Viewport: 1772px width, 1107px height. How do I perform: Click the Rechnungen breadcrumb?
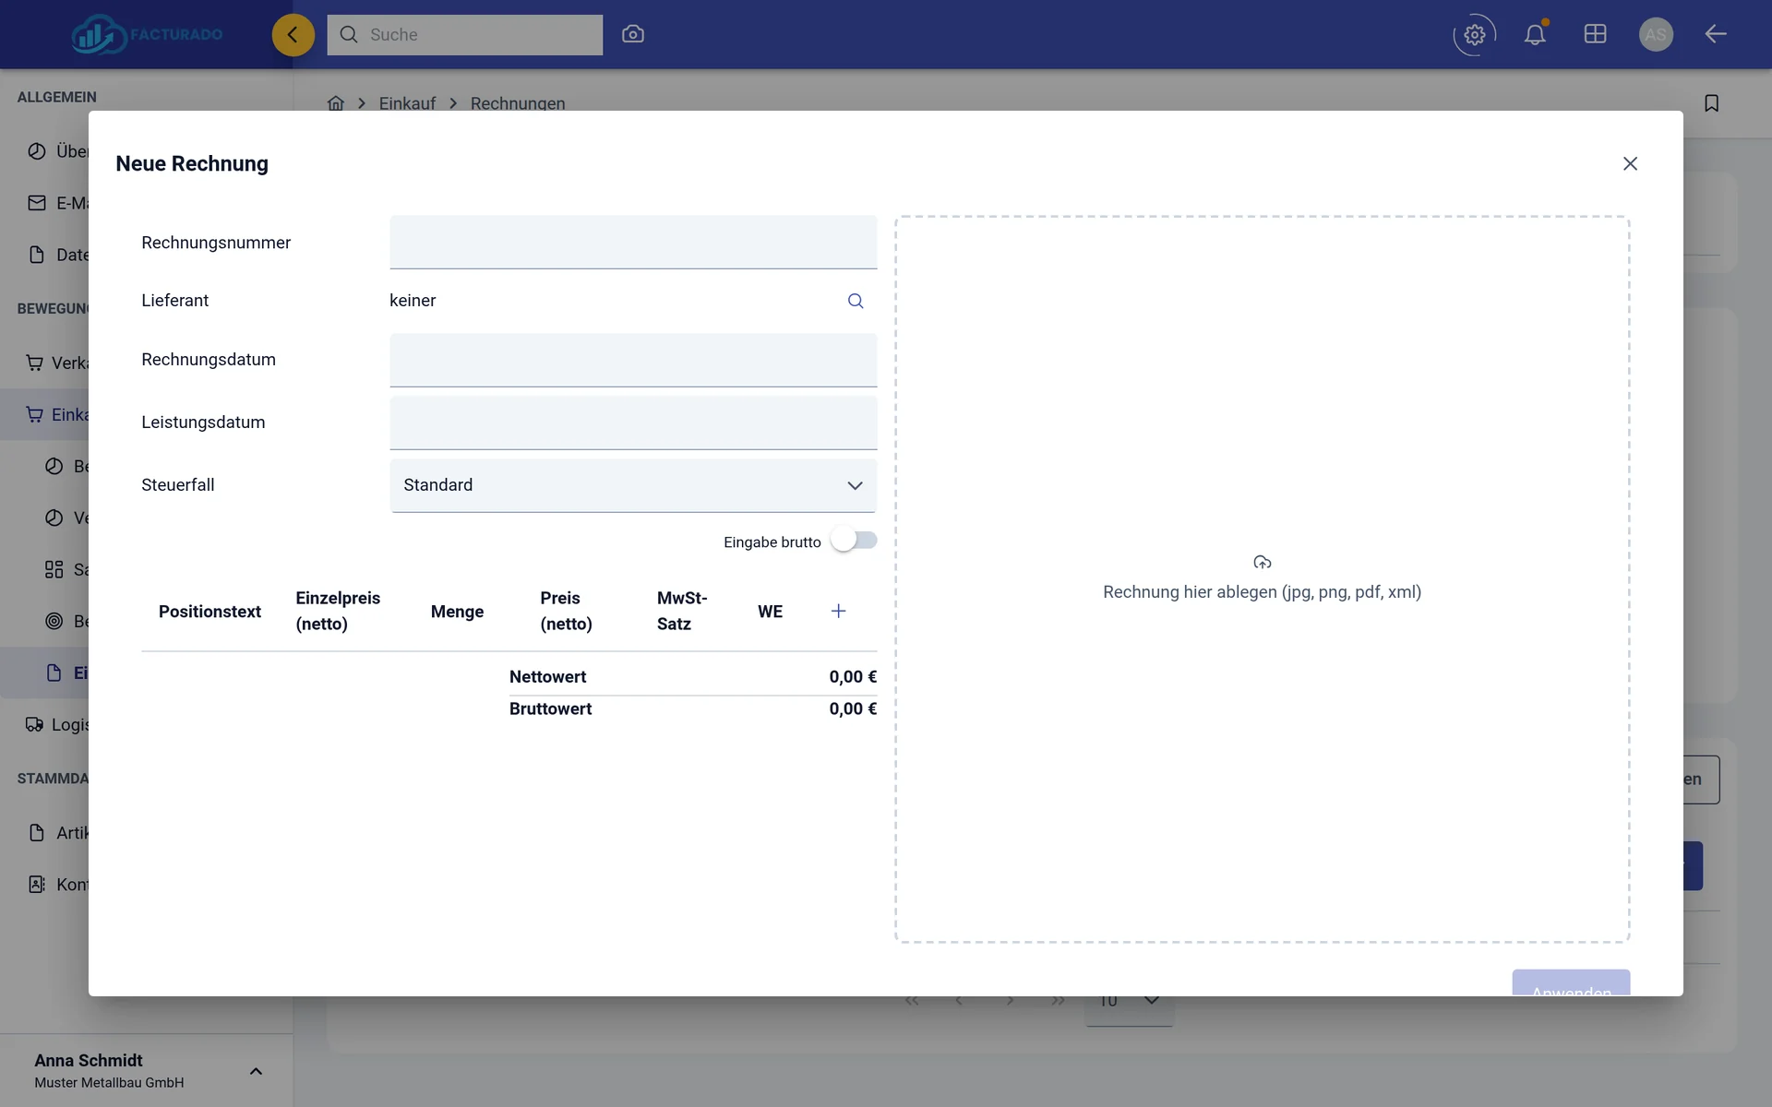pyautogui.click(x=518, y=103)
